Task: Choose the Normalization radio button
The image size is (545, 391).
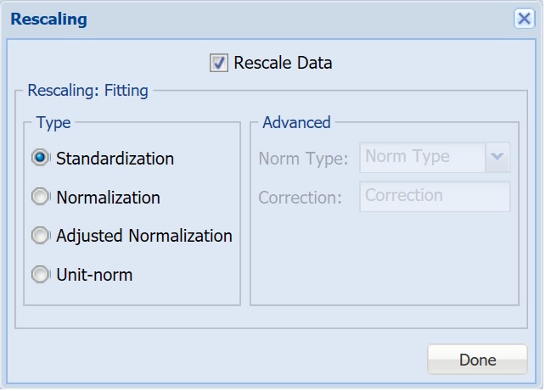Action: click(x=41, y=198)
